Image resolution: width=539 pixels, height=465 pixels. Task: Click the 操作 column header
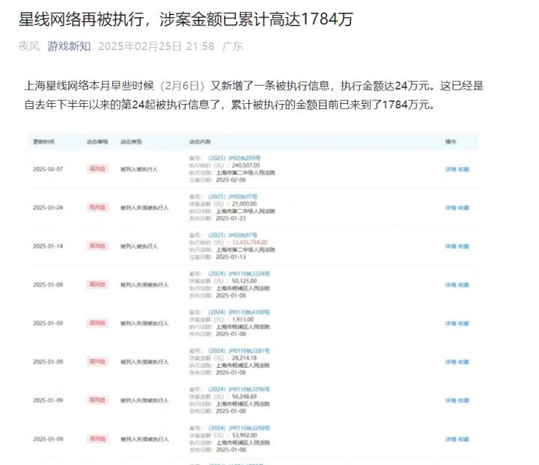coord(451,142)
